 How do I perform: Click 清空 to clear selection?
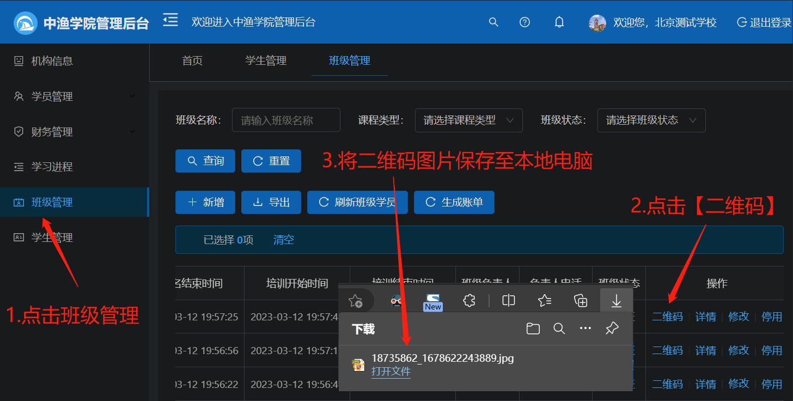pyautogui.click(x=283, y=240)
